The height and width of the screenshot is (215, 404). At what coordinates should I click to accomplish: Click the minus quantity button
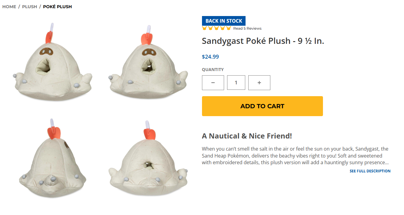(213, 83)
